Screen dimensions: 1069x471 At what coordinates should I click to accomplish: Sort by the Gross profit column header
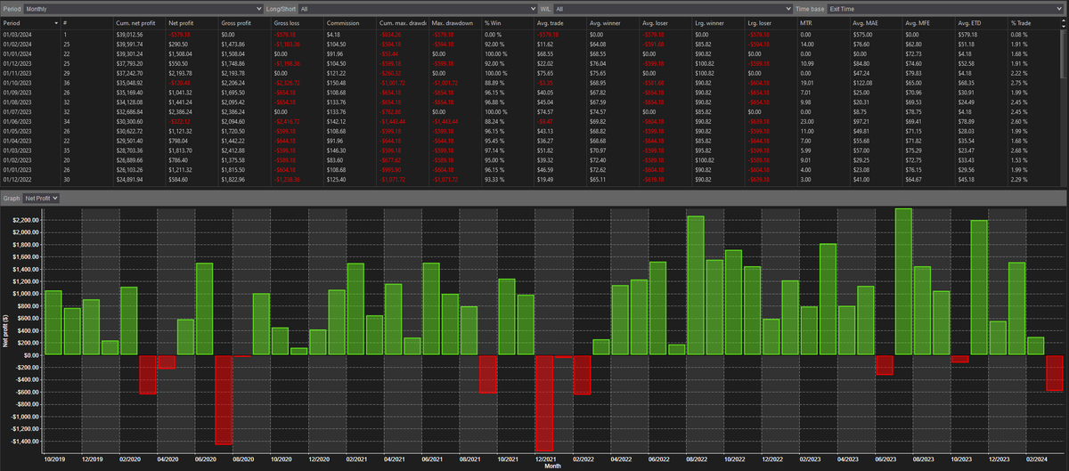244,22
